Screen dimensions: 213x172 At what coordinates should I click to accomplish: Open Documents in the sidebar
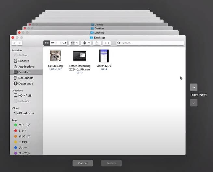[x=26, y=78]
